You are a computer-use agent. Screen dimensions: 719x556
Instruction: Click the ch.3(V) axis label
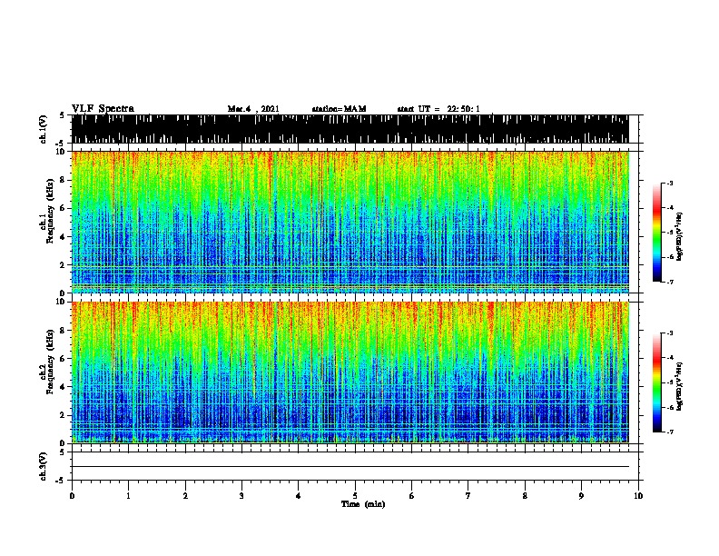pyautogui.click(x=43, y=466)
